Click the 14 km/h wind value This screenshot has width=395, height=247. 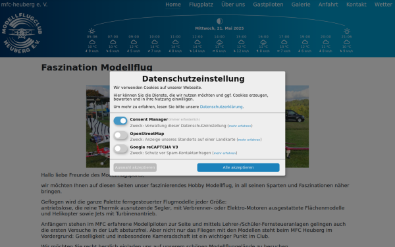(199, 51)
